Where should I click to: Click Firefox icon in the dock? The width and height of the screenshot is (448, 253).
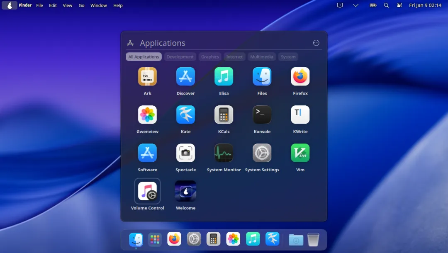click(174, 239)
